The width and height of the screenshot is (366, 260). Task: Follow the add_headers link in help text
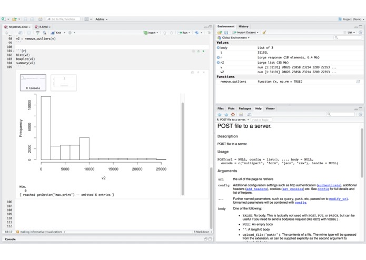[257, 189]
